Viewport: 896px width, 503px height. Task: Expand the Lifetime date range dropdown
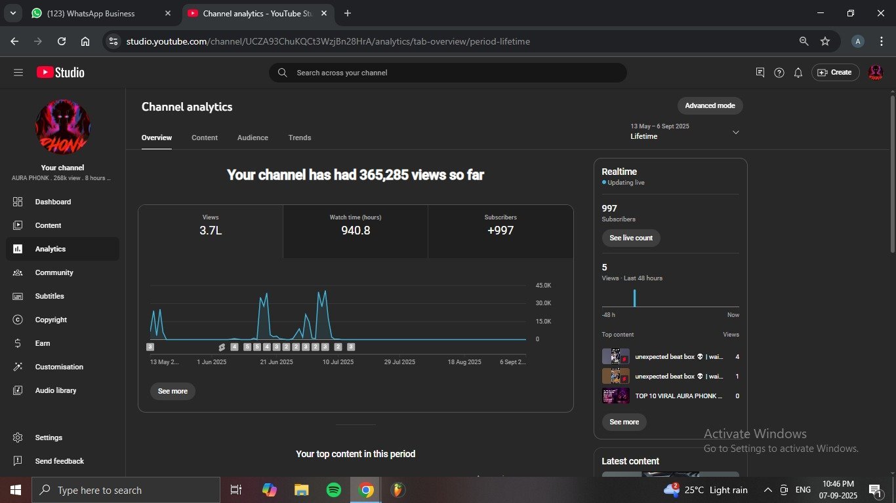coord(735,132)
